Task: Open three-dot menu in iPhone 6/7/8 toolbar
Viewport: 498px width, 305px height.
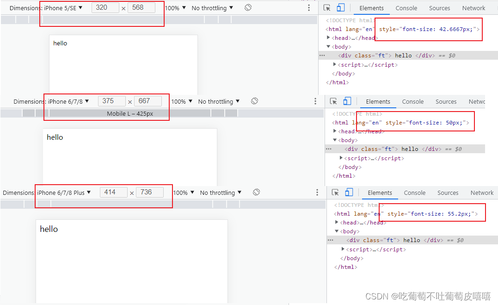Action: pyautogui.click(x=315, y=101)
